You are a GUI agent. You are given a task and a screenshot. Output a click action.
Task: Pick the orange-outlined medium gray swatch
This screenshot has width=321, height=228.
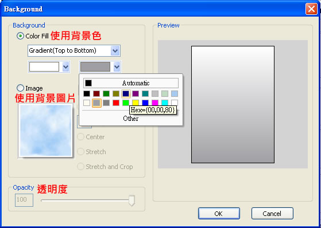[x=96, y=103]
